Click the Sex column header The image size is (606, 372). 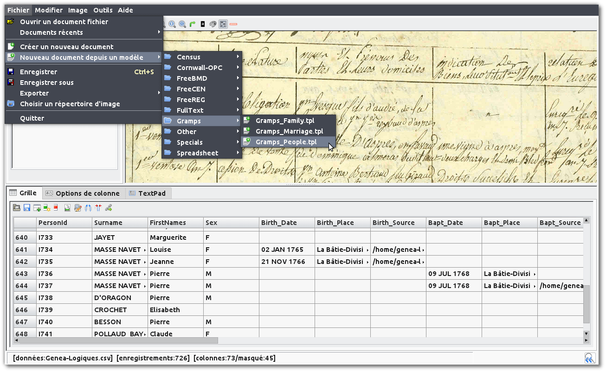click(x=231, y=223)
